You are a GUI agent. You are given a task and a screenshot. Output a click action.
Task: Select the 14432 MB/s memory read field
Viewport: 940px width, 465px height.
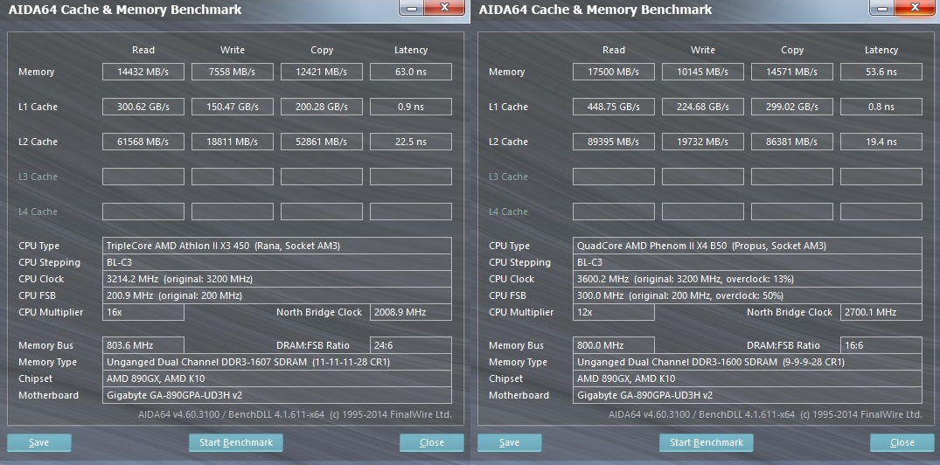[143, 72]
